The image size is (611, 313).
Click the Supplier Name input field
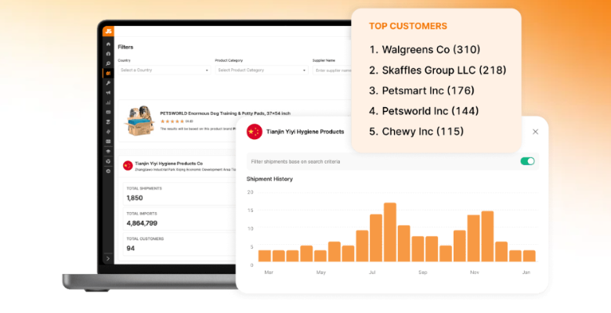[332, 70]
